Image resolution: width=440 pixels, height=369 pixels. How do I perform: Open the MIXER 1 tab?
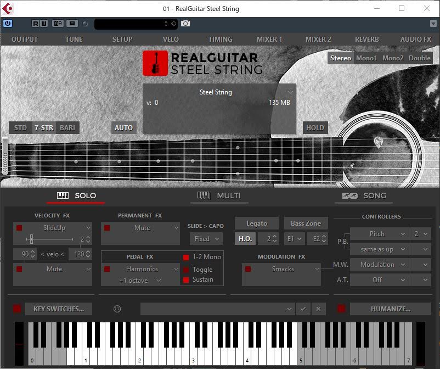[269, 40]
